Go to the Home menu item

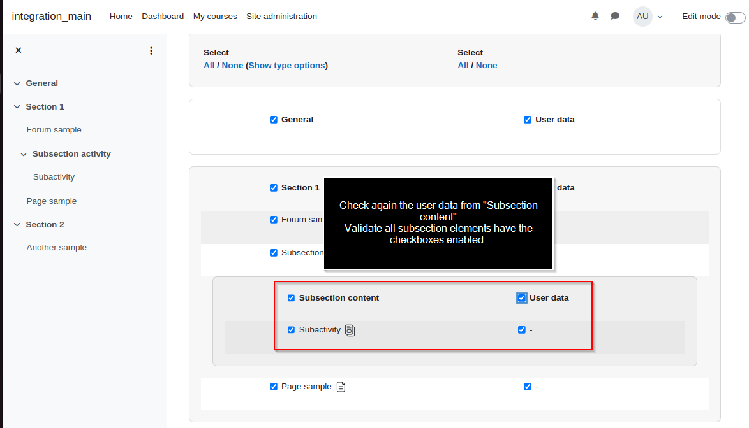coord(121,16)
